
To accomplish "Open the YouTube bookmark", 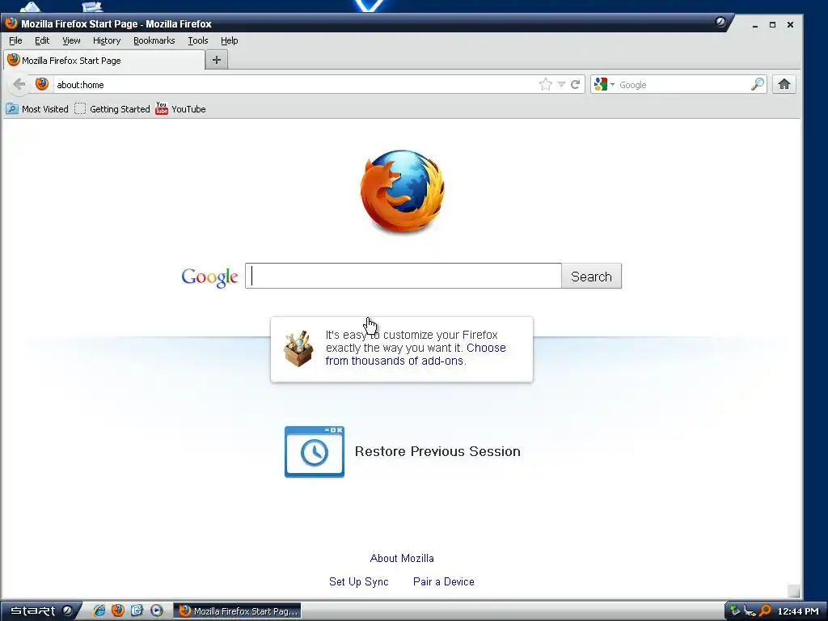I will click(180, 109).
